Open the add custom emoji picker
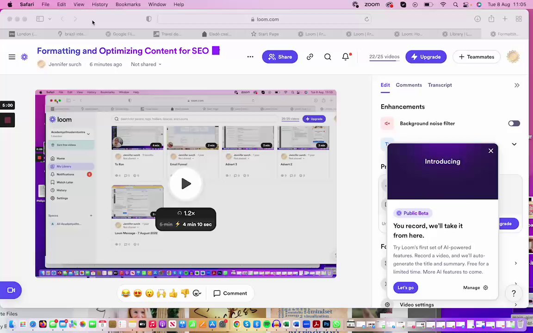The height and width of the screenshot is (333, 533). tap(197, 293)
